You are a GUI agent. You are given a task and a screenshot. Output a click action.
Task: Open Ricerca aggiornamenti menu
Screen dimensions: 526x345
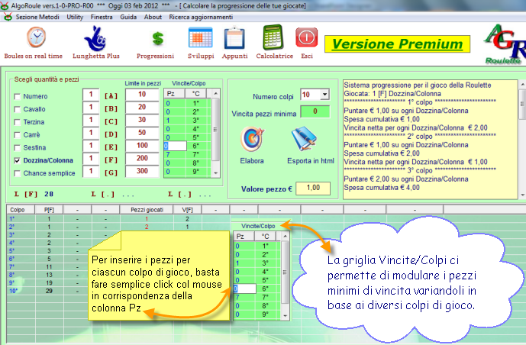(x=201, y=17)
